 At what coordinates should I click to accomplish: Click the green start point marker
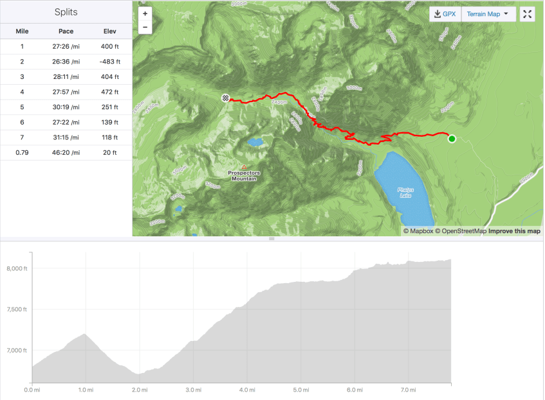[452, 139]
